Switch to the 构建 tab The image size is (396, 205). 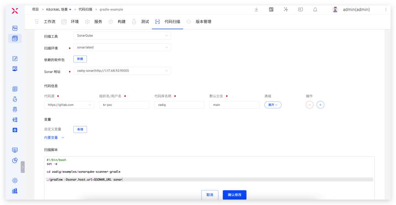pyautogui.click(x=117, y=22)
